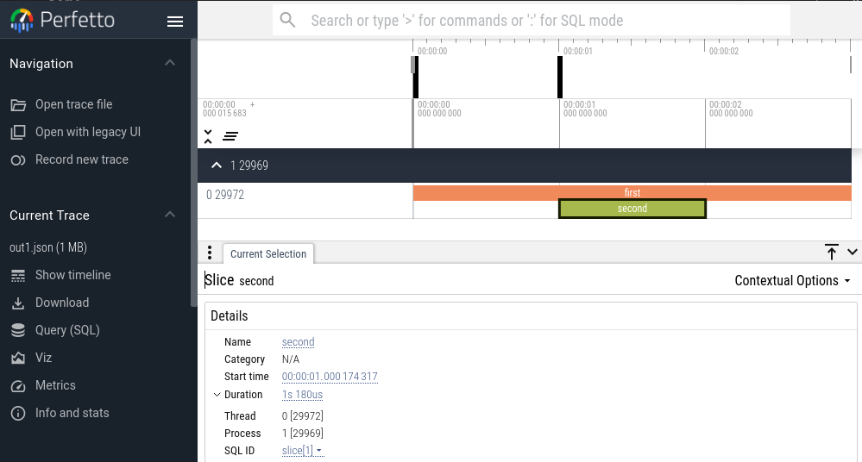Image resolution: width=862 pixels, height=462 pixels.
Task: Collapse the Duration row chevron
Action: (217, 395)
